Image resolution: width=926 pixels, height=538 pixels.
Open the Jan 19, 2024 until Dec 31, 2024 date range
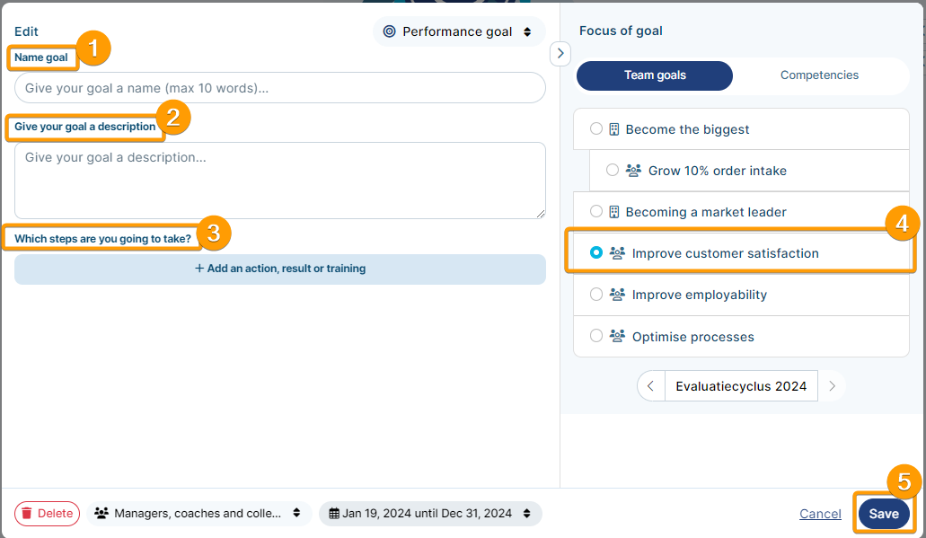click(430, 514)
